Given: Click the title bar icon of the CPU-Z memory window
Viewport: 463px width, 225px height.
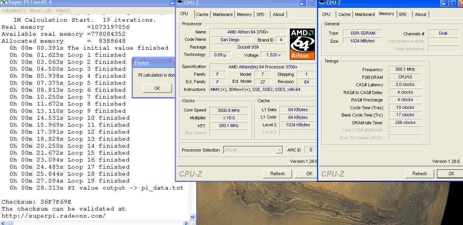Looking at the screenshot, I should coord(322,3).
